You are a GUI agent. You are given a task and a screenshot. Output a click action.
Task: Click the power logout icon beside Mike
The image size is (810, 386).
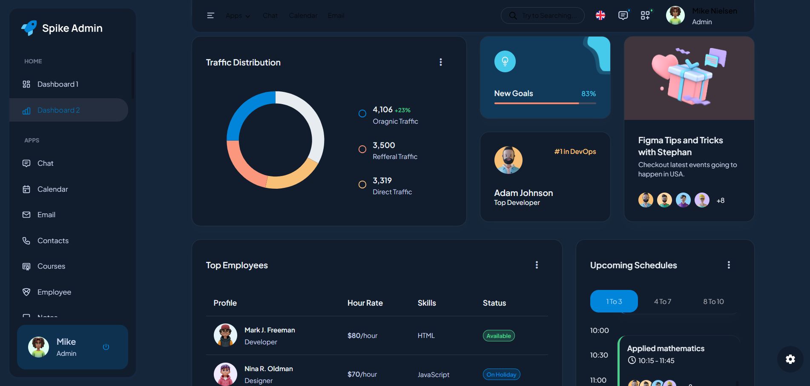[x=106, y=347]
